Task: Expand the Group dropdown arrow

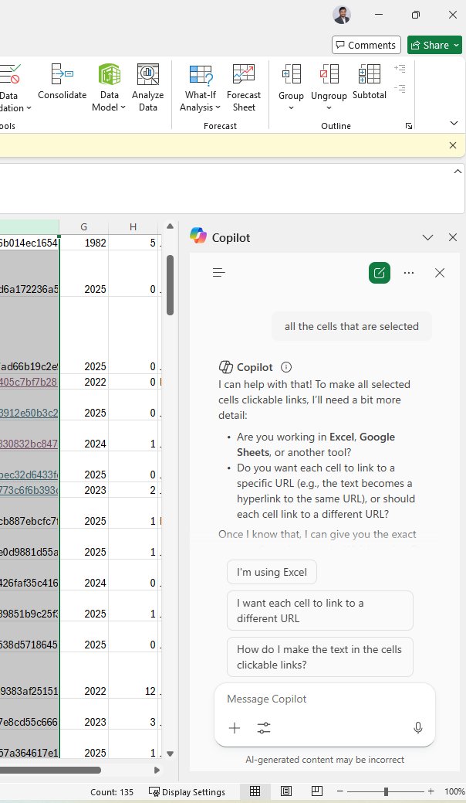Action: pyautogui.click(x=291, y=108)
